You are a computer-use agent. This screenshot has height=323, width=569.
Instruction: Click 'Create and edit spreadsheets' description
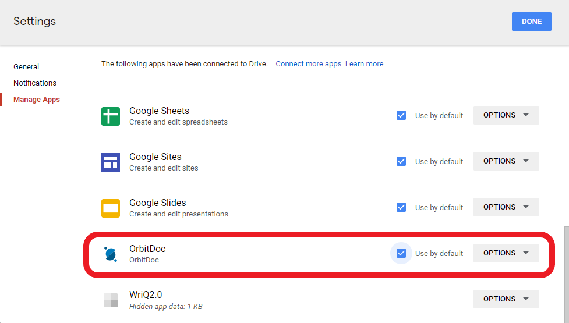tap(178, 122)
